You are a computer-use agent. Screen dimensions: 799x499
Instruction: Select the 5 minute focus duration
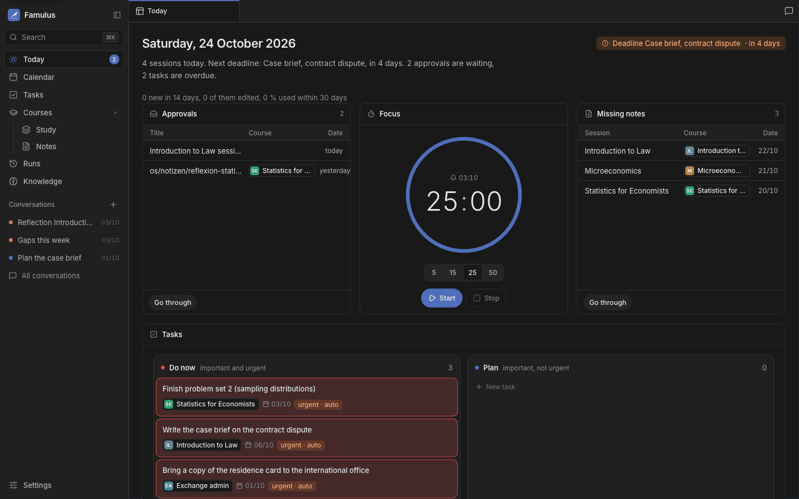[x=434, y=273]
